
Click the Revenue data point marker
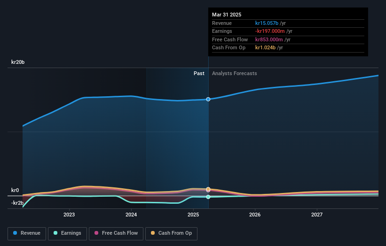click(208, 99)
